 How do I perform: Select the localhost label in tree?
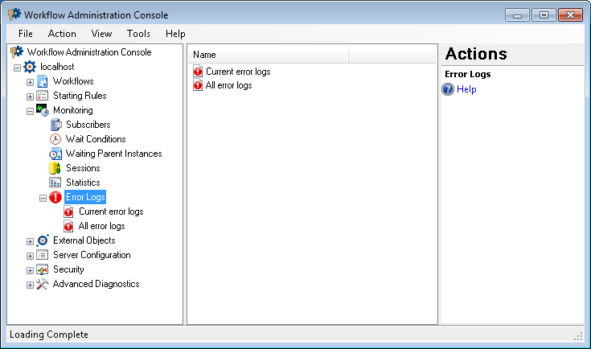[x=57, y=67]
